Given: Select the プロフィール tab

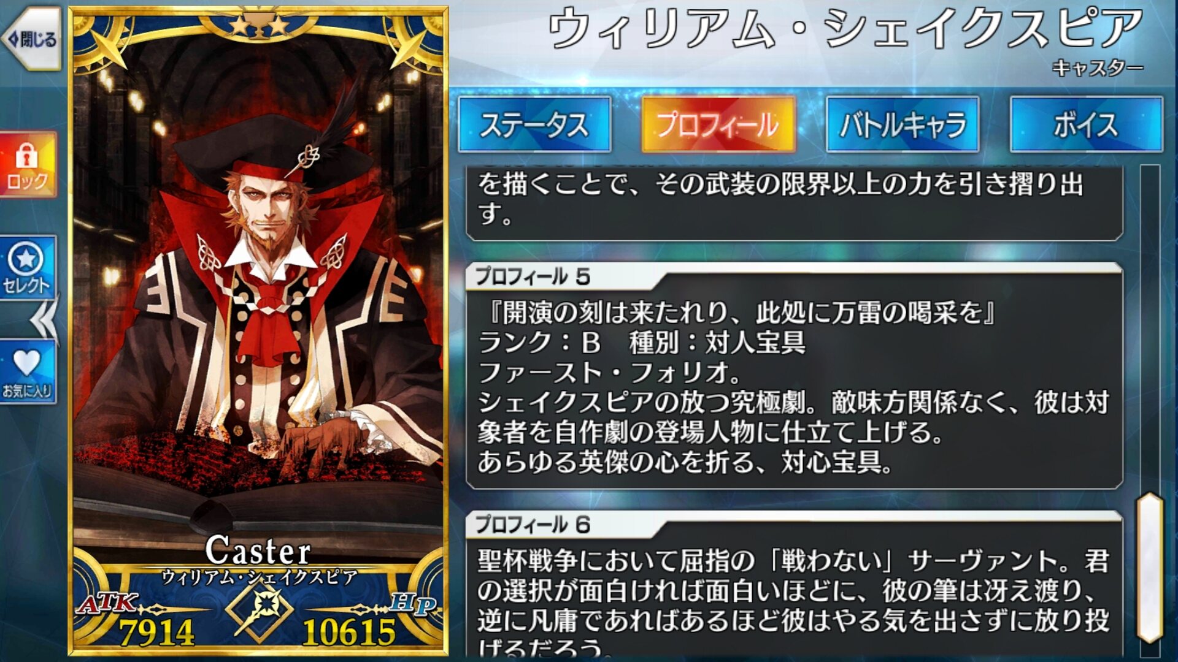Looking at the screenshot, I should point(718,124).
